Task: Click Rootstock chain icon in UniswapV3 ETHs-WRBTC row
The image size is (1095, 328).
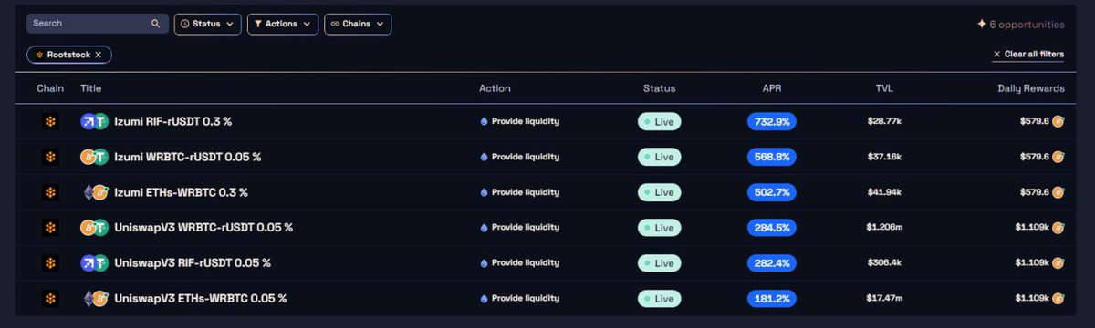Action: [x=50, y=299]
